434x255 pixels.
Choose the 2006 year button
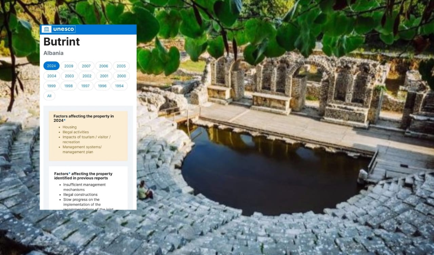(x=103, y=66)
